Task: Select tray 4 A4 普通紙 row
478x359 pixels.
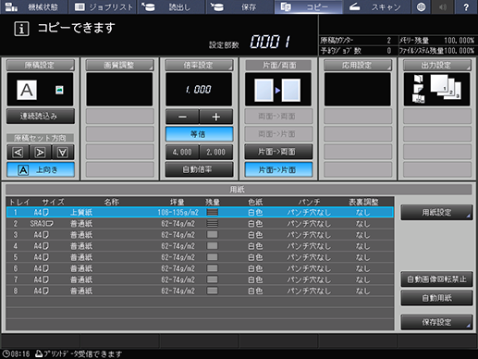Action: click(x=200, y=246)
